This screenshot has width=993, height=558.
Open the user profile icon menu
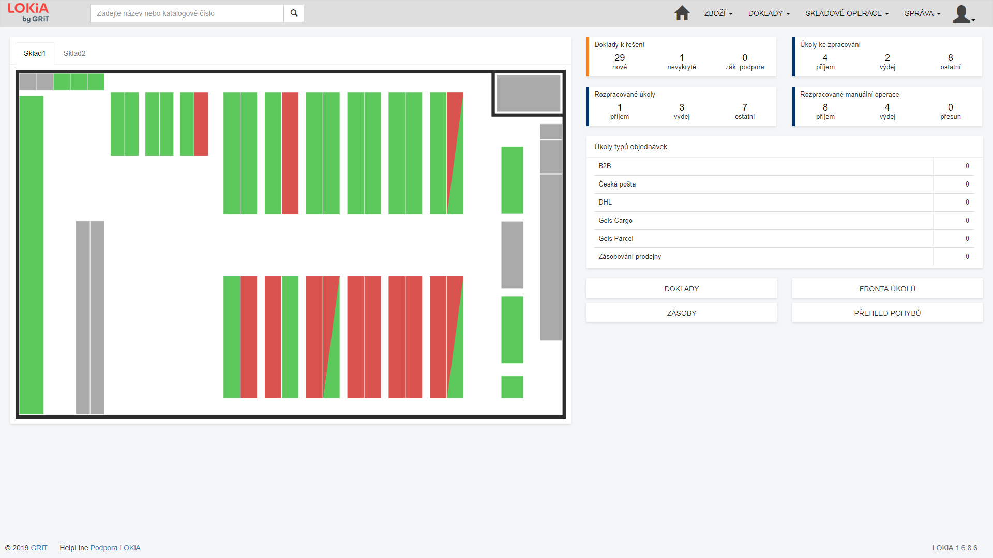coord(963,14)
